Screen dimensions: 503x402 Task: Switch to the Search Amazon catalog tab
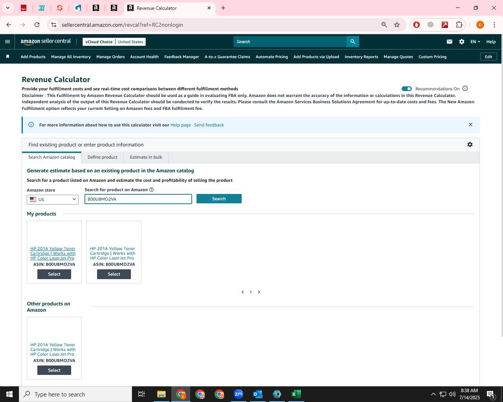pyautogui.click(x=51, y=157)
